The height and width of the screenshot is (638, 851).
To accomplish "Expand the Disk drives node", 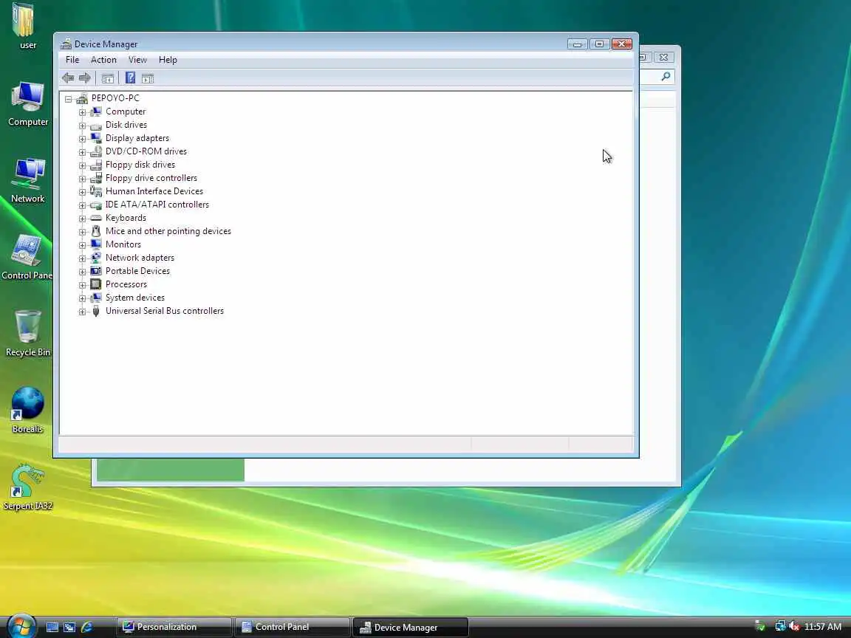I will [83, 126].
